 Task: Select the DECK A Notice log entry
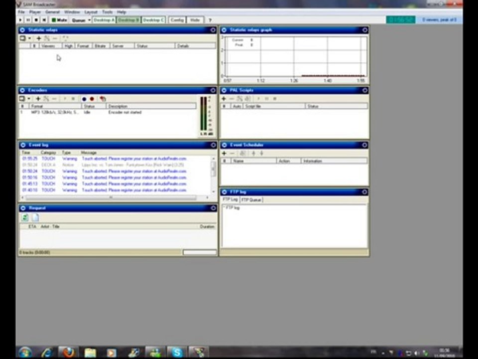coord(115,165)
